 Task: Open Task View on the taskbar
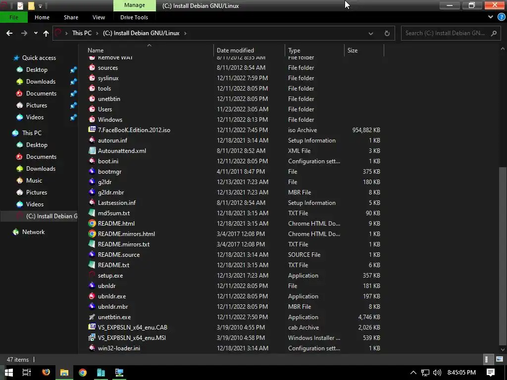coord(27,372)
